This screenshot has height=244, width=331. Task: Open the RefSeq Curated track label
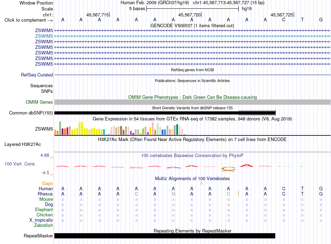37,75
